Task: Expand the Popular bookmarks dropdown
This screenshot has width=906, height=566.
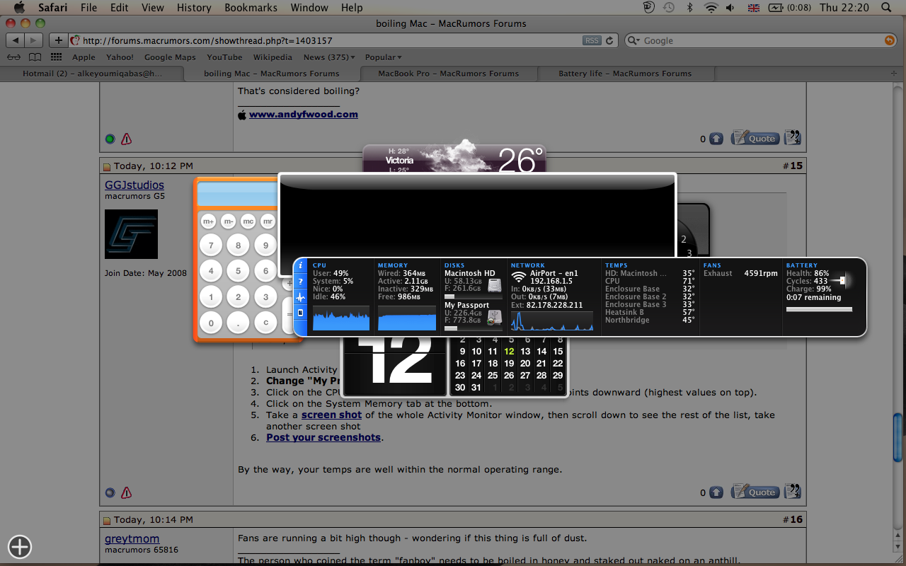Action: [384, 57]
